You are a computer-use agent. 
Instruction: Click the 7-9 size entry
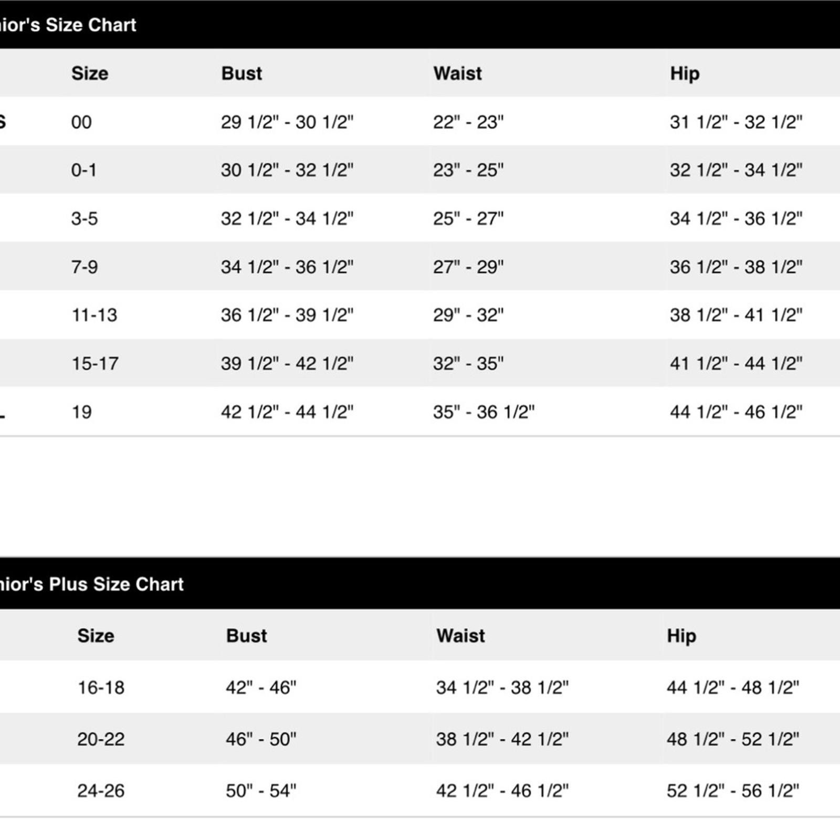pos(85,267)
